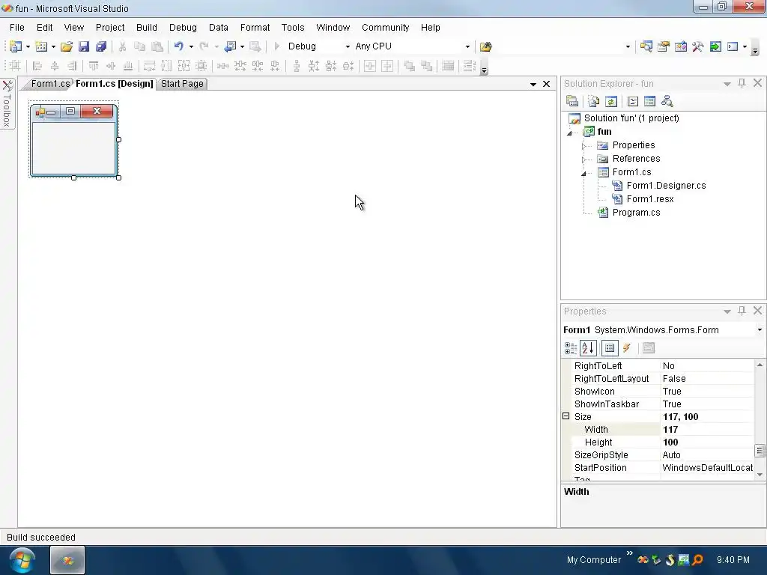Click Show All Files in Solution Explorer
The height and width of the screenshot is (575, 767).
coord(594,101)
